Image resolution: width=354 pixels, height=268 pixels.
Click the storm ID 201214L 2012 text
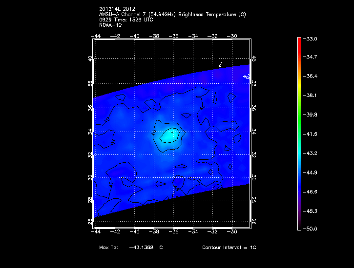(117, 9)
